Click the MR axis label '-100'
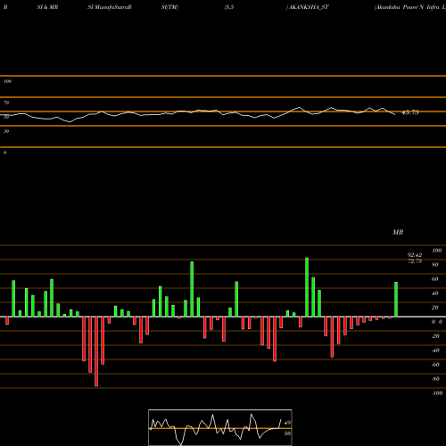This screenshot has width=446, height=446. [437, 393]
